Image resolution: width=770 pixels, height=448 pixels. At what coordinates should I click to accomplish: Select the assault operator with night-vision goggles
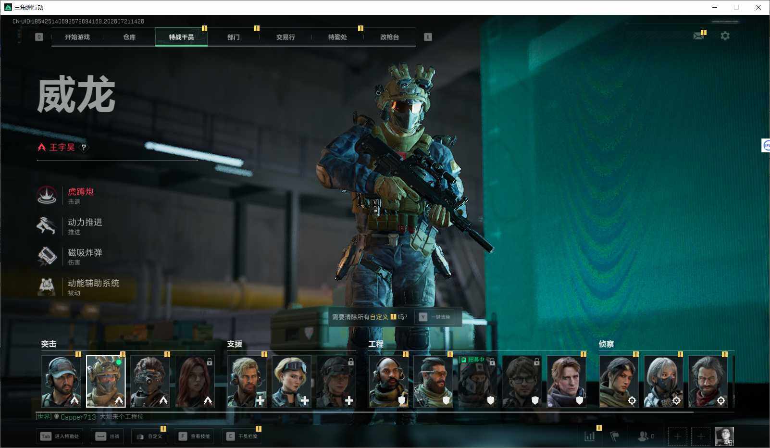pyautogui.click(x=150, y=381)
